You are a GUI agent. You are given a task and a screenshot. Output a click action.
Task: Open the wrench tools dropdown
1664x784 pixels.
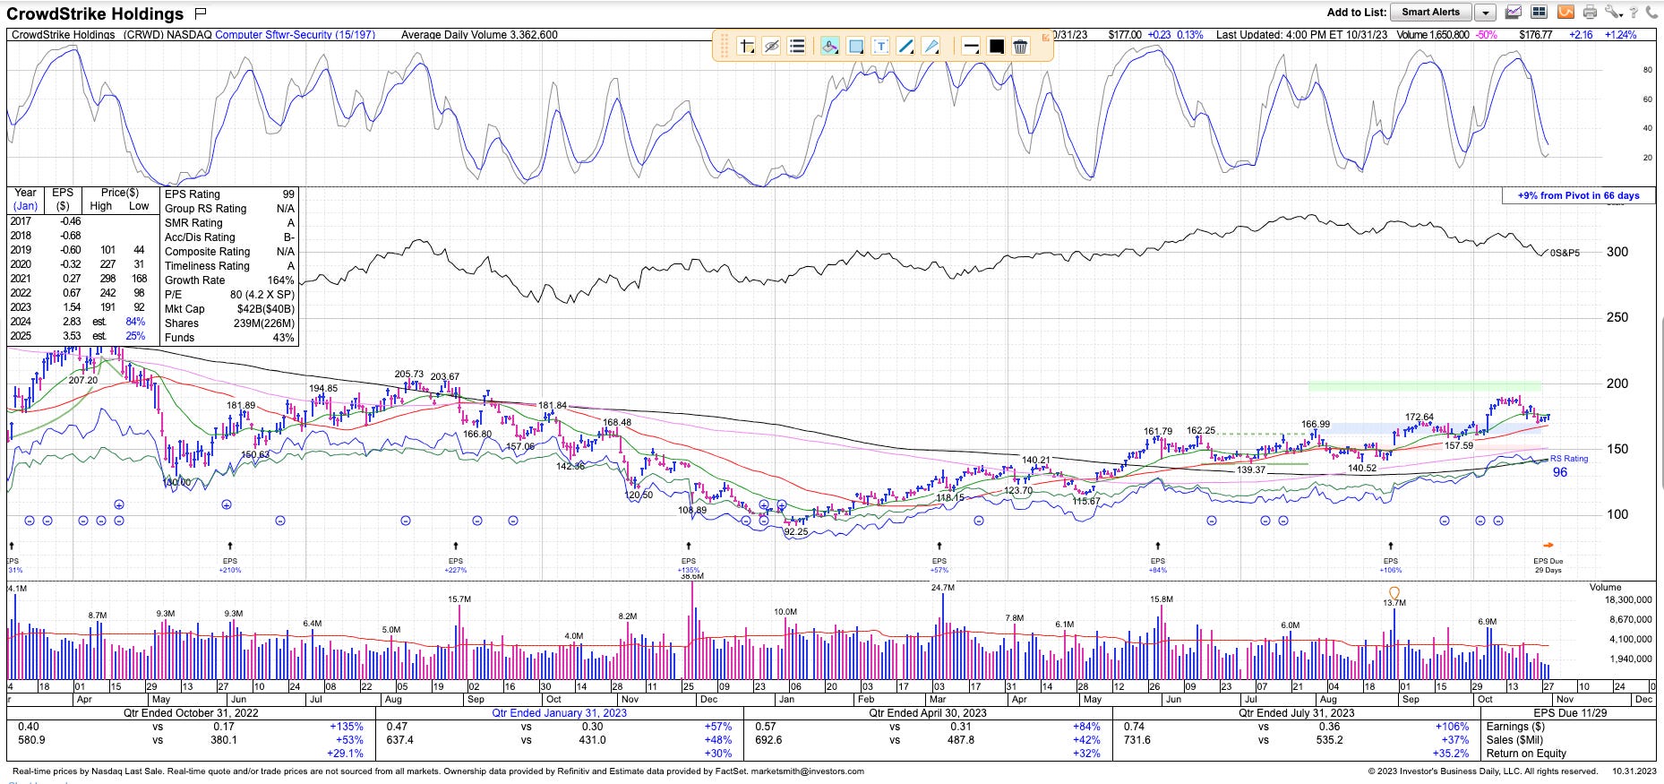pos(1614,13)
